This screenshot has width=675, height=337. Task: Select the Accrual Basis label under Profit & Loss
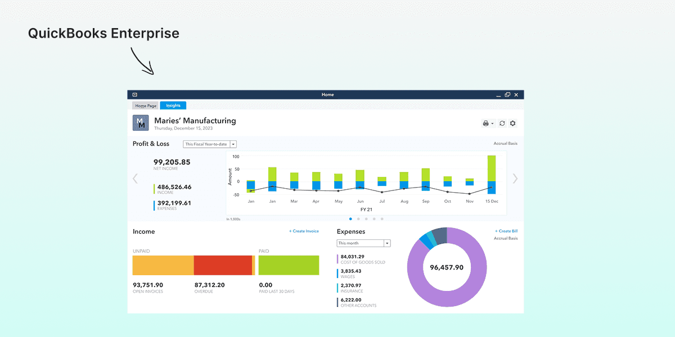505,143
